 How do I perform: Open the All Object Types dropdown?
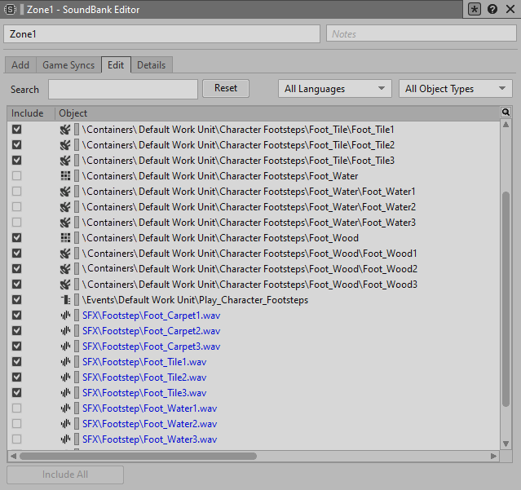point(455,89)
